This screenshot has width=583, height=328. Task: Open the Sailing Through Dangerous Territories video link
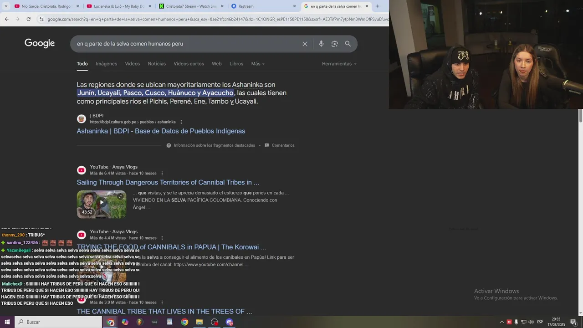(168, 183)
